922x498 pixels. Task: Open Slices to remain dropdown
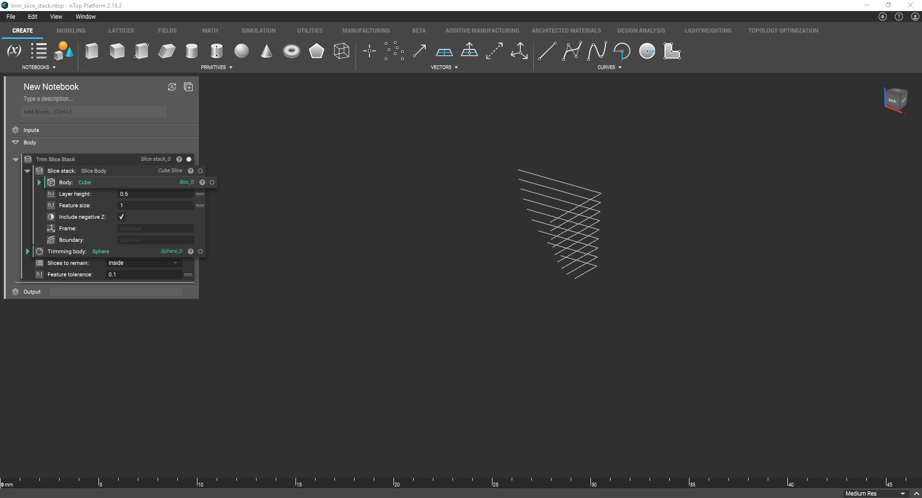(144, 263)
